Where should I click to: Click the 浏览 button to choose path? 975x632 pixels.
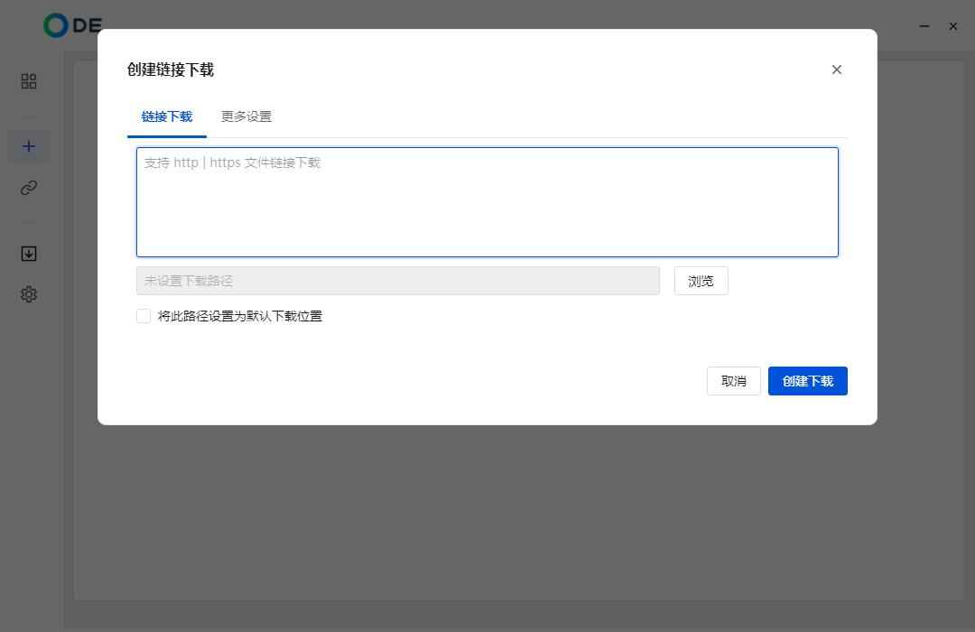701,281
